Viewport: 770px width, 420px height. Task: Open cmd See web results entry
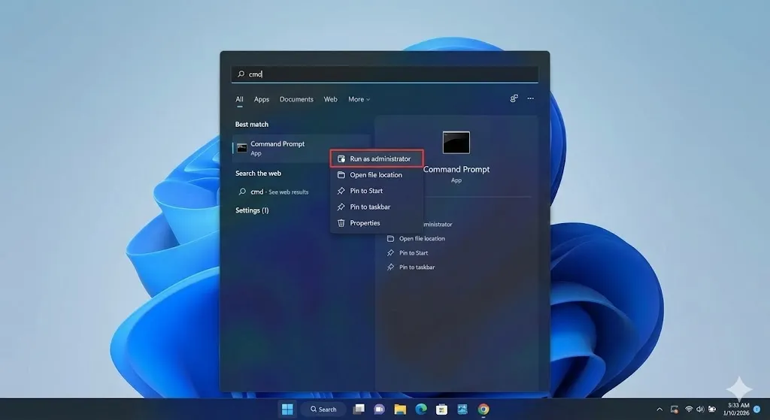[280, 192]
